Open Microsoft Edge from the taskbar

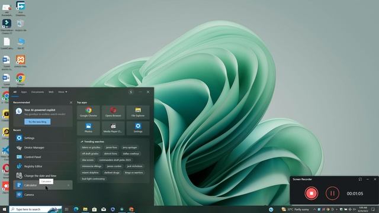(76, 209)
